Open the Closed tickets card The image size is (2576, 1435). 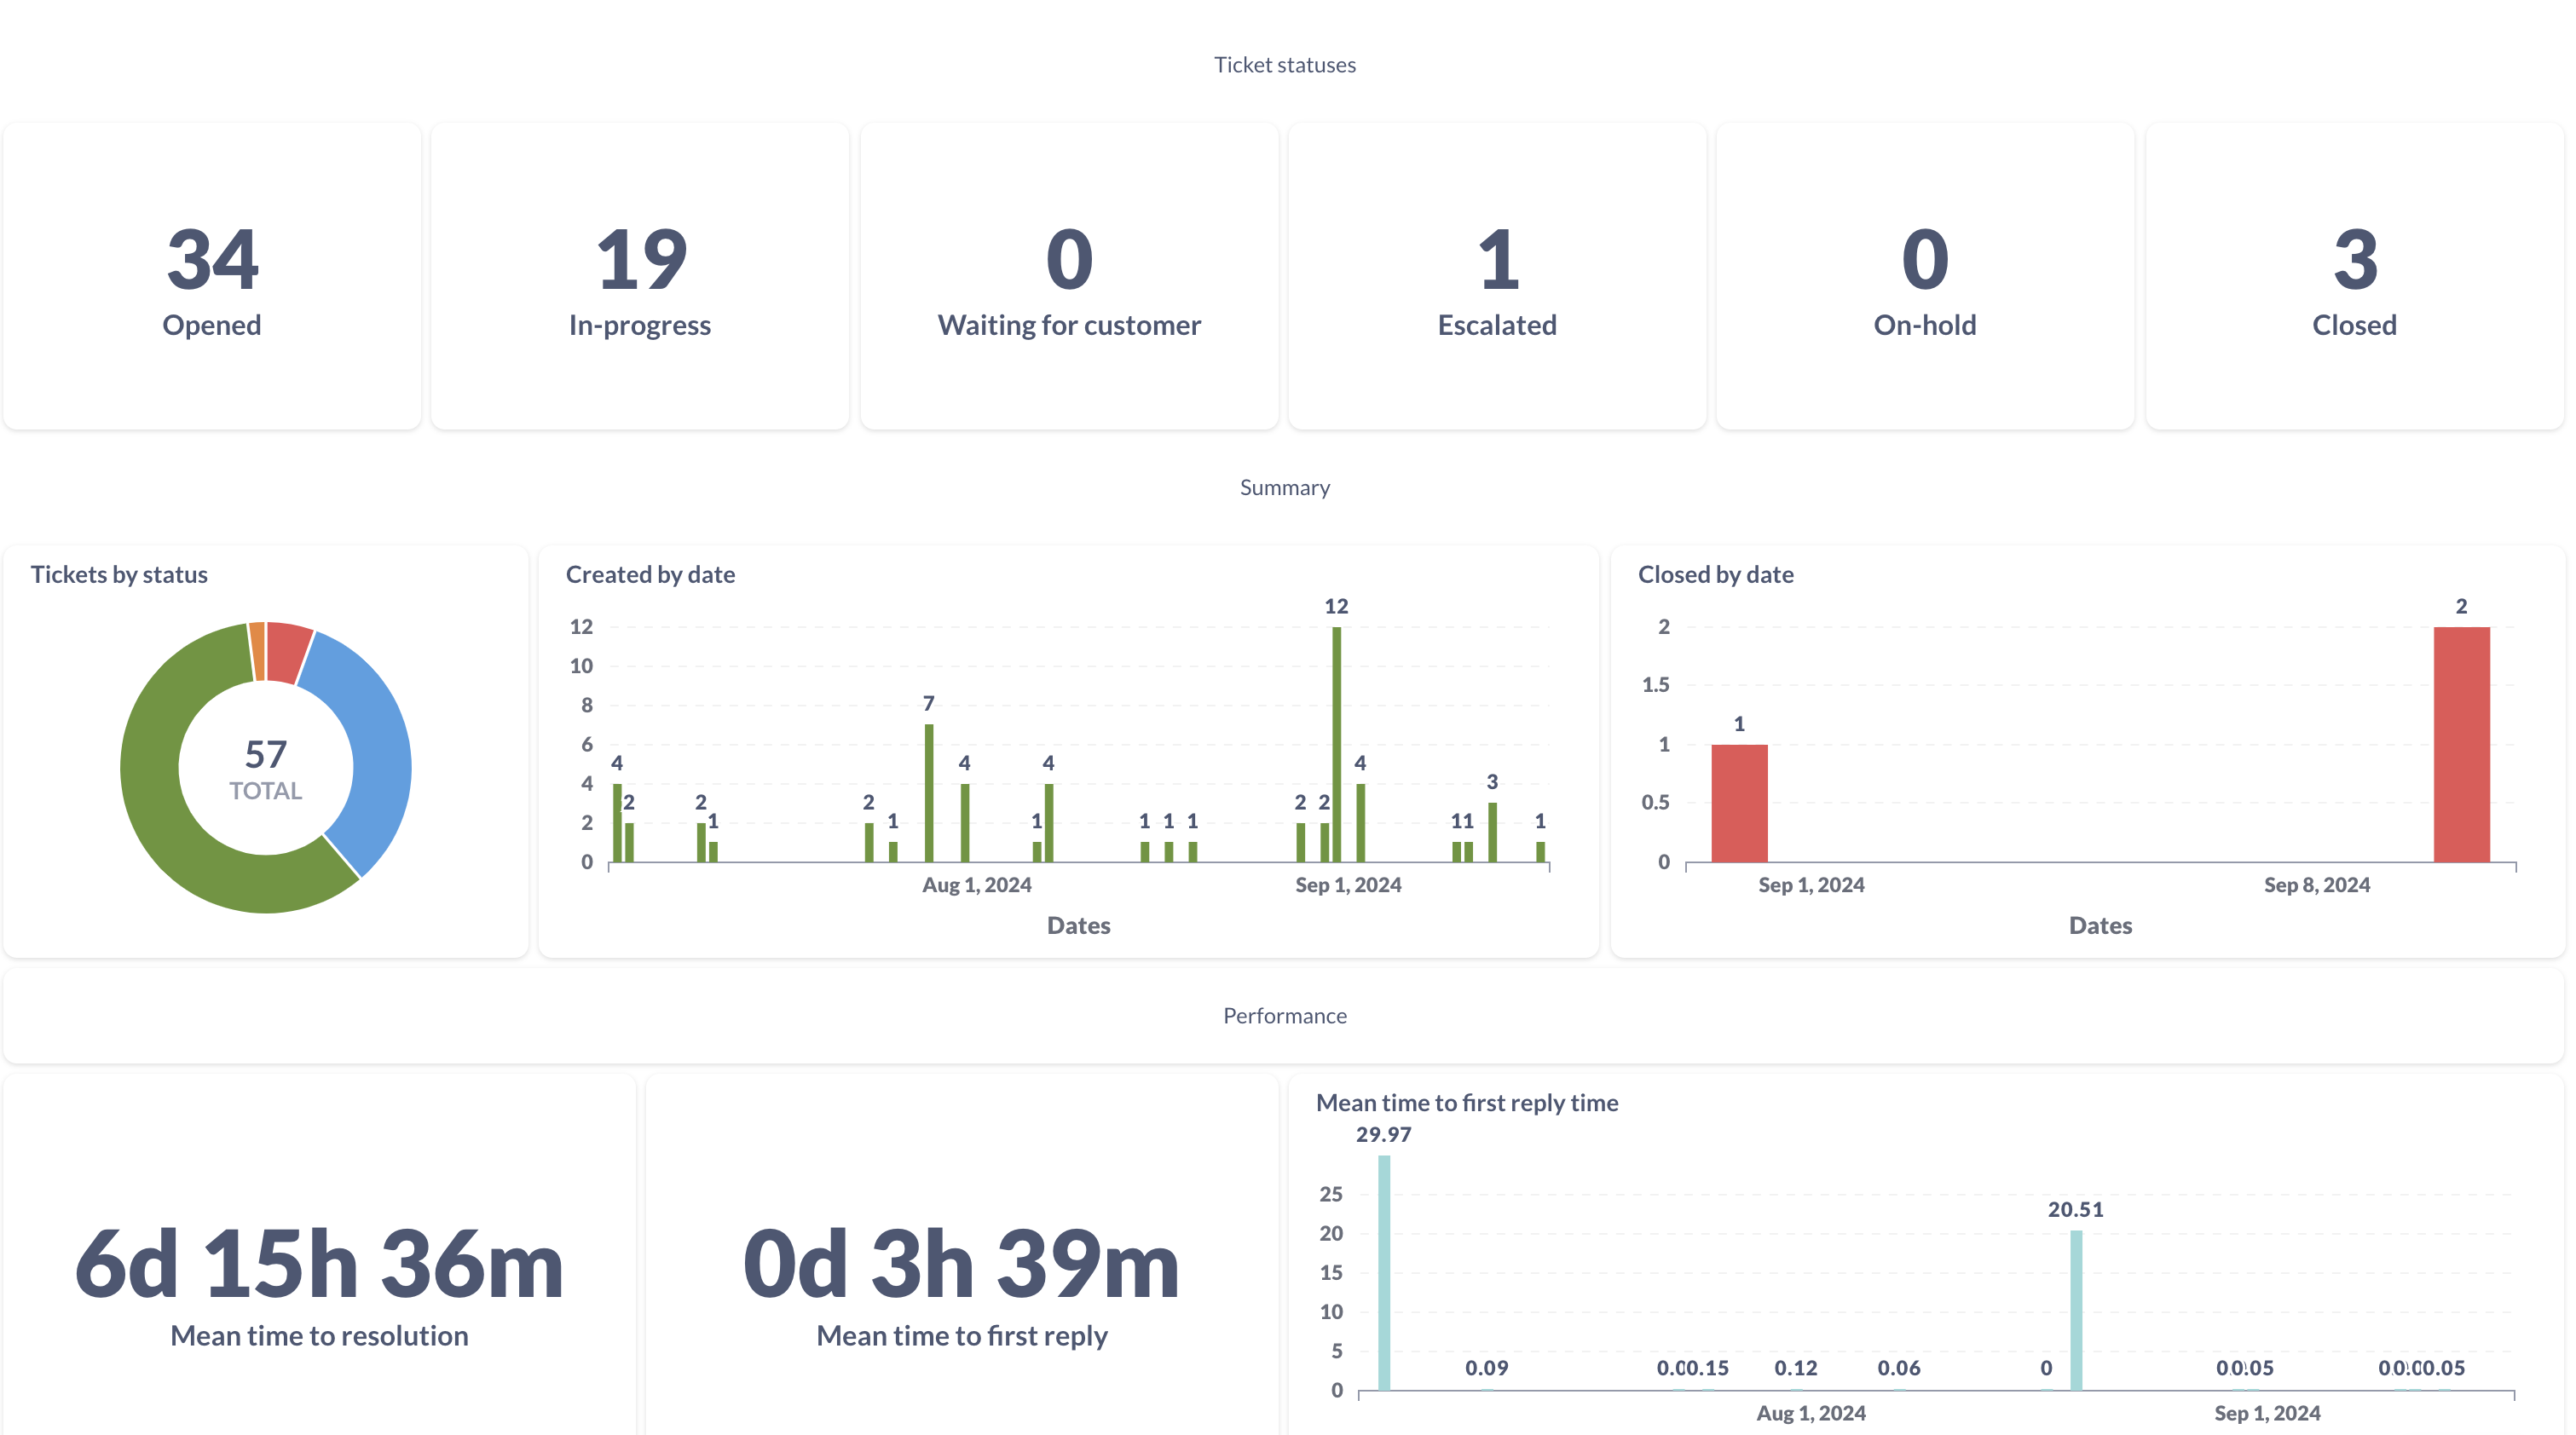tap(2355, 277)
